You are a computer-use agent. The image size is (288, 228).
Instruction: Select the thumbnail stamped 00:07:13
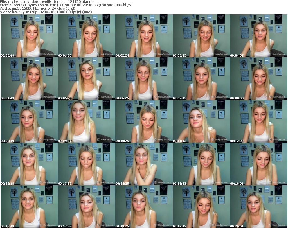(x=201, y=78)
